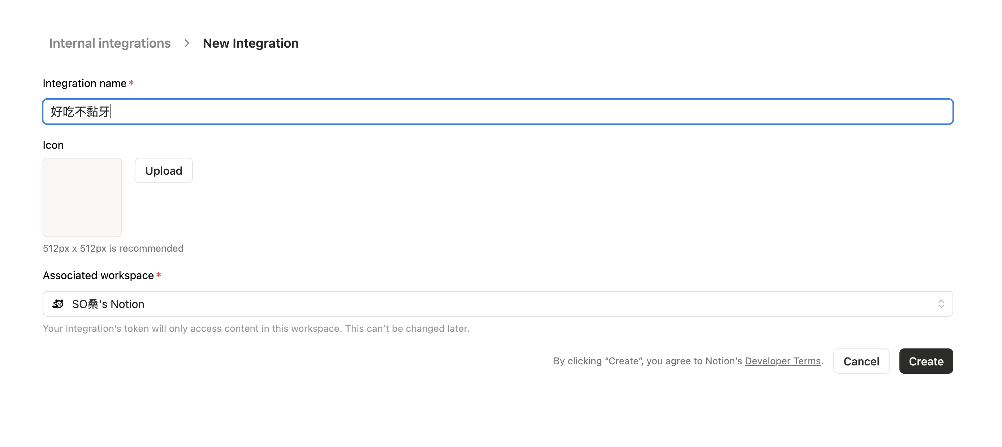This screenshot has width=1002, height=447.
Task: Click the workspace token helper text
Action: click(x=256, y=329)
